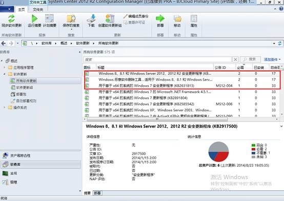Viewport: 284px width, 201px height.
Task: Open the 属性 properties icon
Action: pos(194,18)
